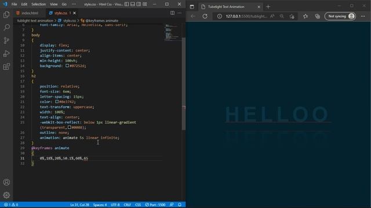Open the h2 color swatch #0e3742

click(57, 102)
